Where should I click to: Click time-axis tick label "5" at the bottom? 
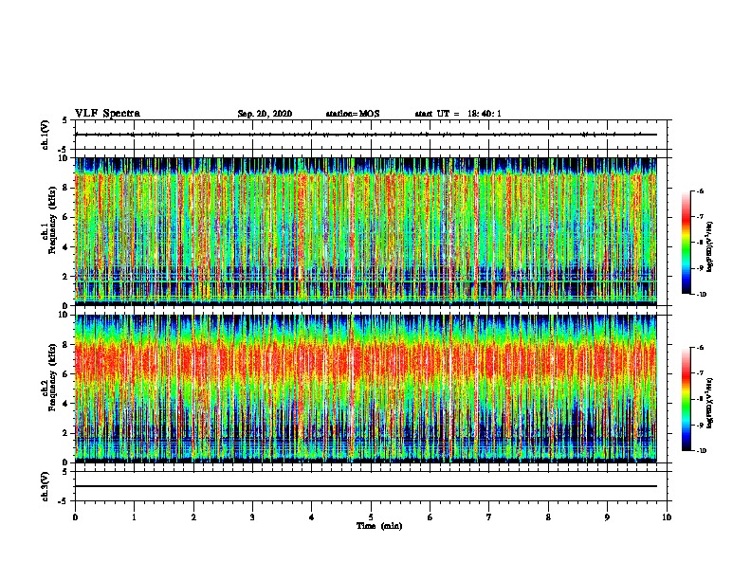point(371,517)
